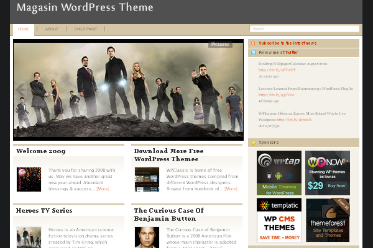Open the WPtap Mobile Themes sponsor ad
373x248 pixels.
click(x=279, y=173)
